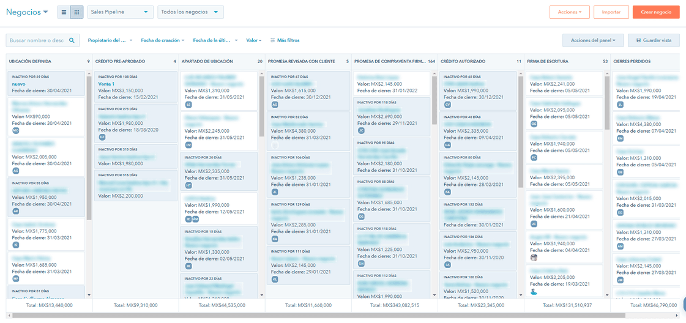This screenshot has height=323, width=686.
Task: Expand the Valor filter
Action: point(254,40)
